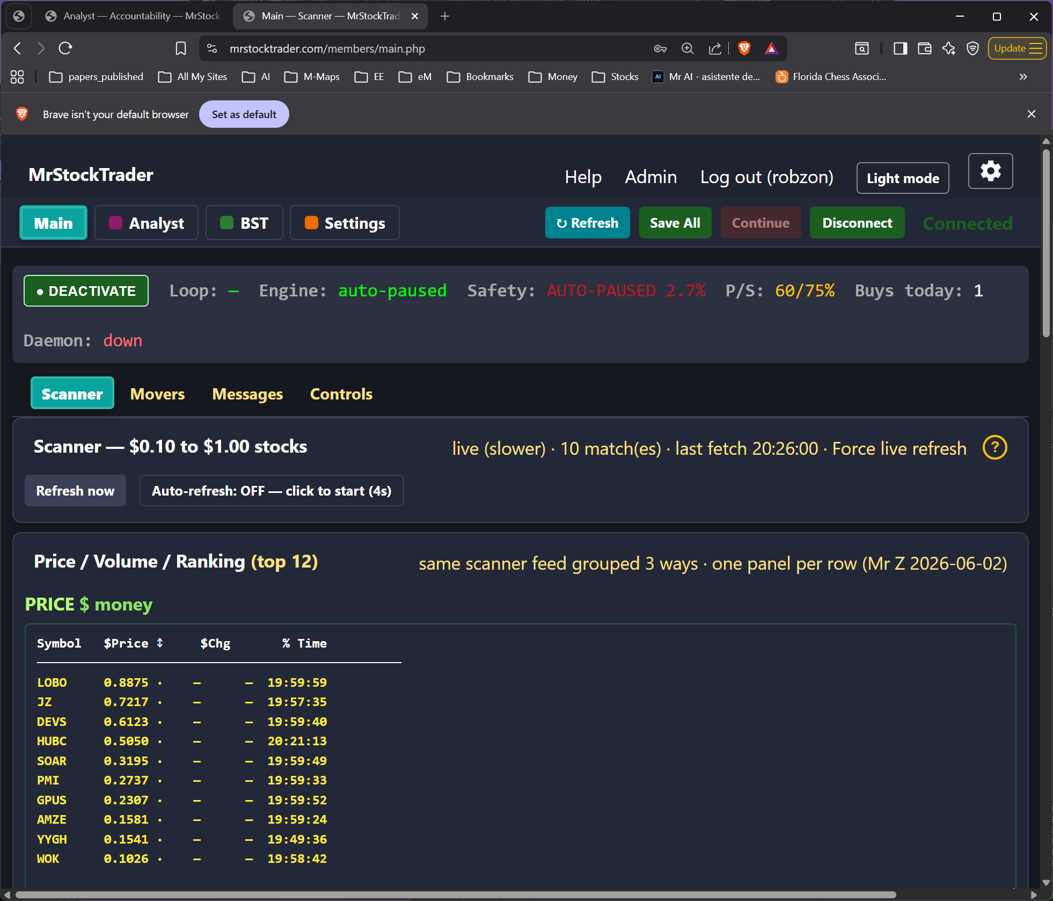1053x901 pixels.
Task: Switch to the BST tab
Action: coord(244,223)
